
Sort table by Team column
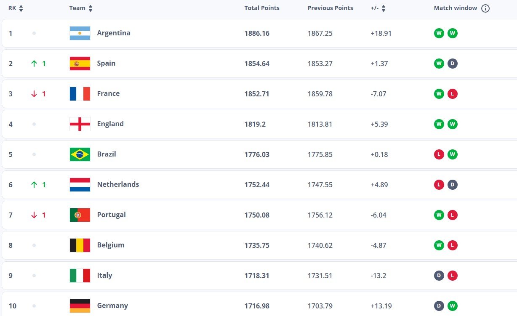(91, 8)
